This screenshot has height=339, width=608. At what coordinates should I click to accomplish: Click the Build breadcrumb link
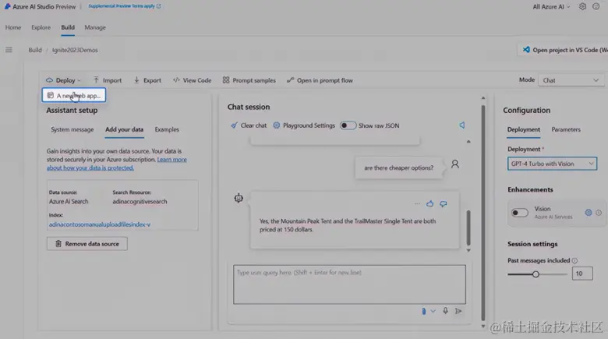point(35,50)
